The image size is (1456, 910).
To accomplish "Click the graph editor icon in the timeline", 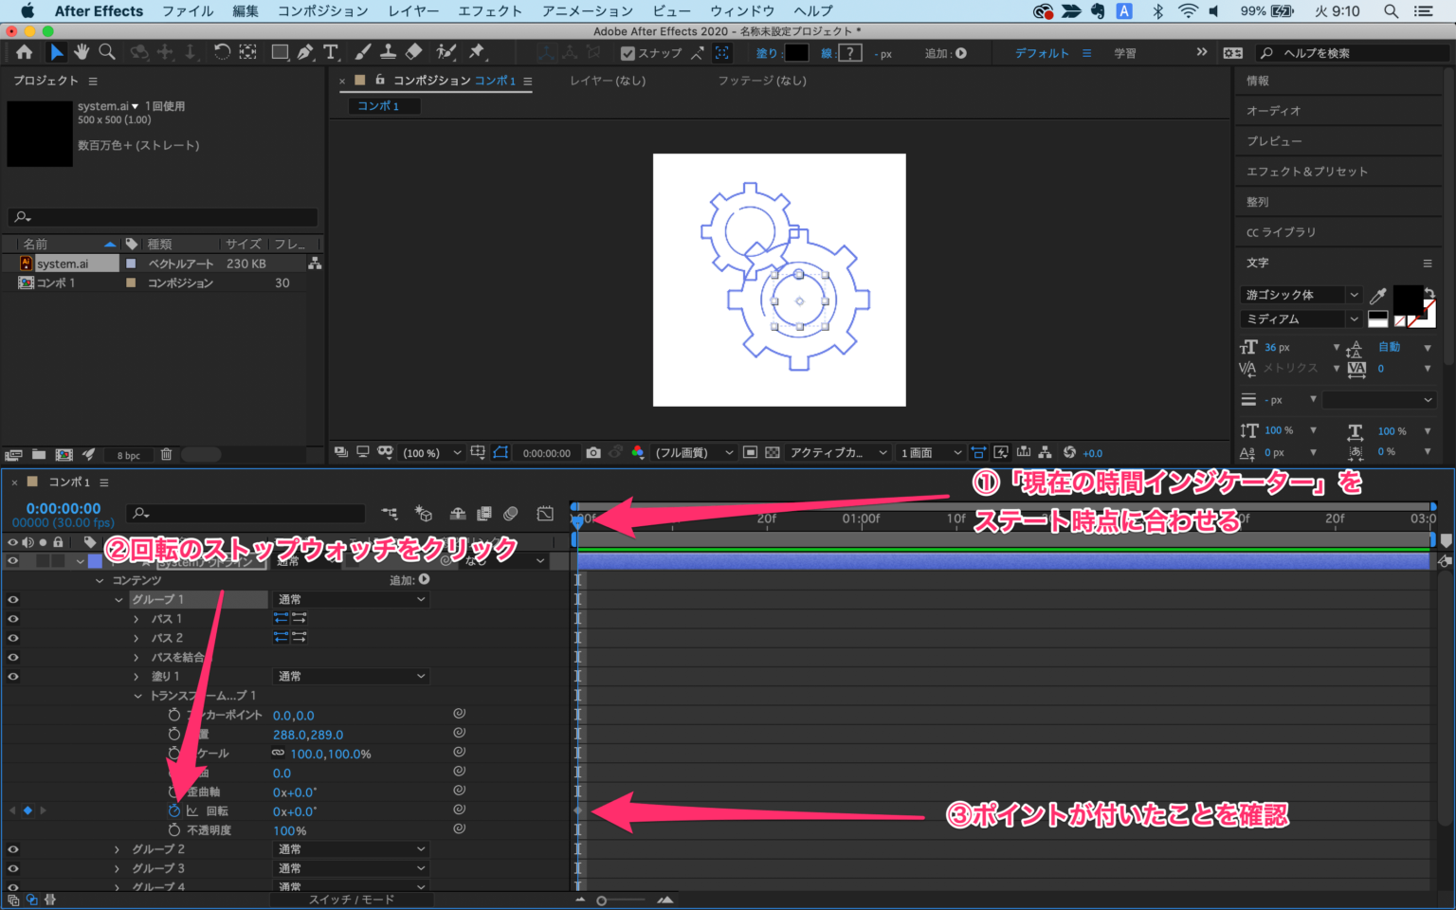I will [545, 513].
